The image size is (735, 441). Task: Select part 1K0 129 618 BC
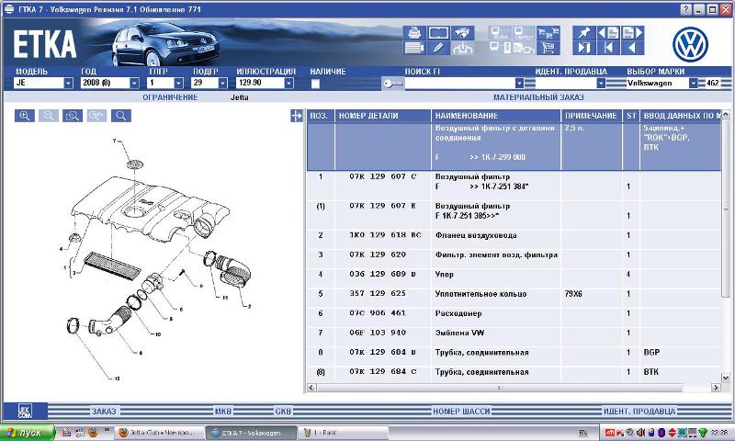(x=514, y=235)
